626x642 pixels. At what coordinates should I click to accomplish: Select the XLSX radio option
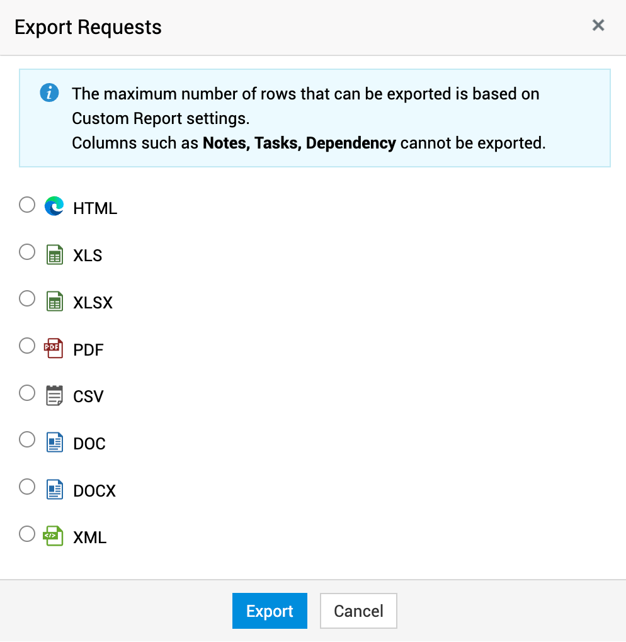[x=27, y=299]
